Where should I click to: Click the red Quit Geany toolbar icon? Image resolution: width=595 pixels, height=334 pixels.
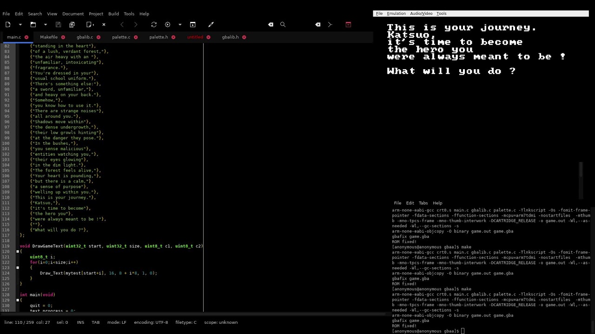[x=348, y=25]
